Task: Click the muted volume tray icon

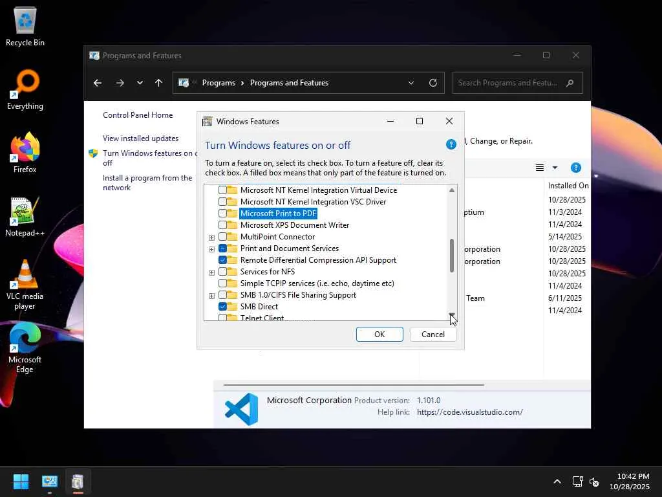Action: coord(594,481)
